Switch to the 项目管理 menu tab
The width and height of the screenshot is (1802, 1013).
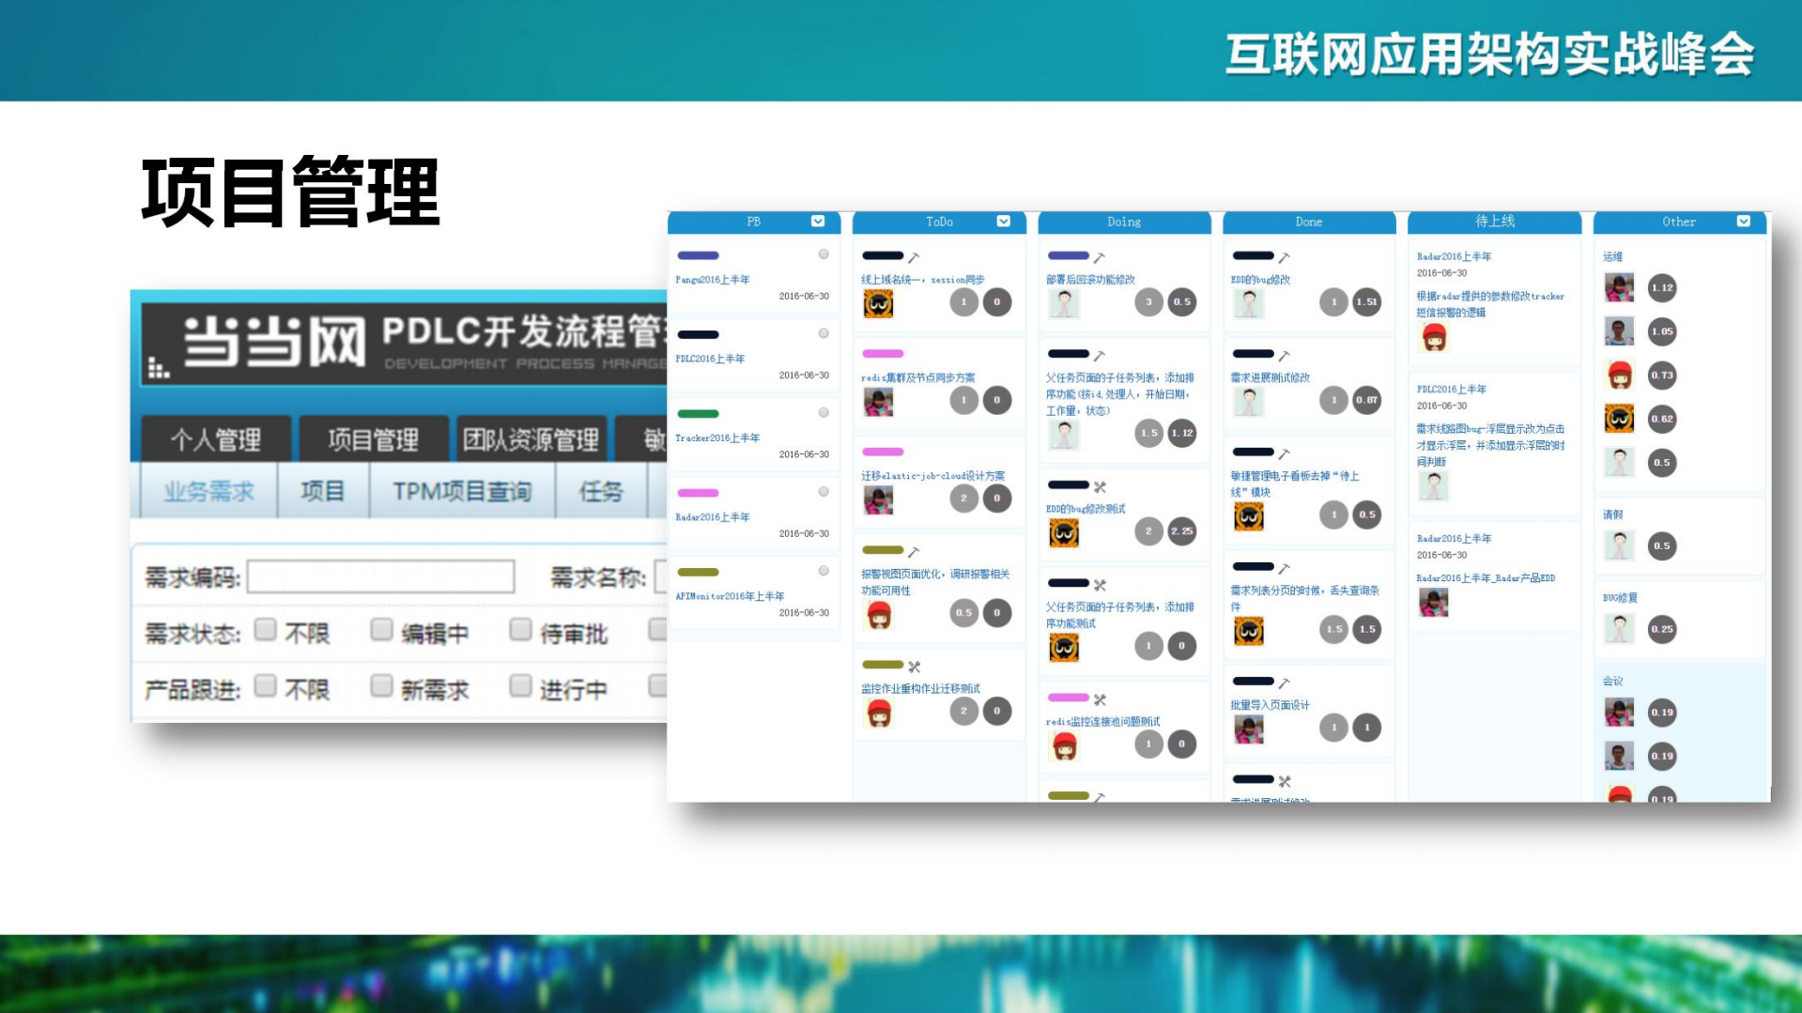coord(376,438)
